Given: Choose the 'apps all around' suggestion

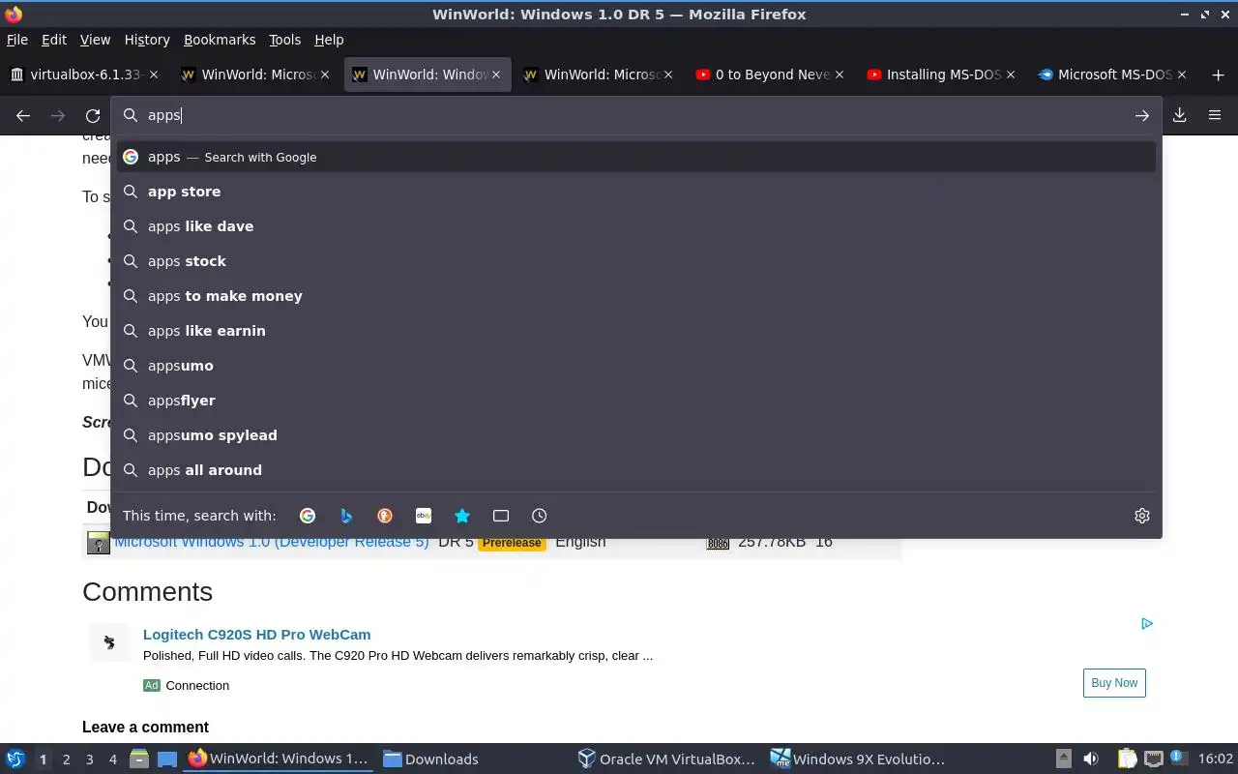Looking at the screenshot, I should (x=636, y=470).
